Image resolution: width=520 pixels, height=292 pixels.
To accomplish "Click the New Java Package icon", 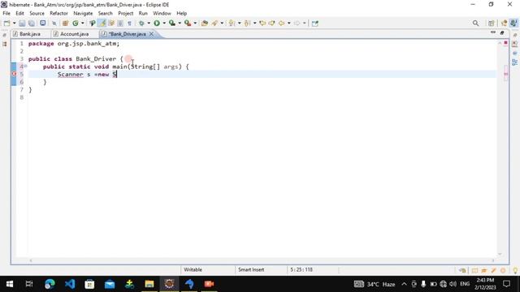I will (x=65, y=24).
